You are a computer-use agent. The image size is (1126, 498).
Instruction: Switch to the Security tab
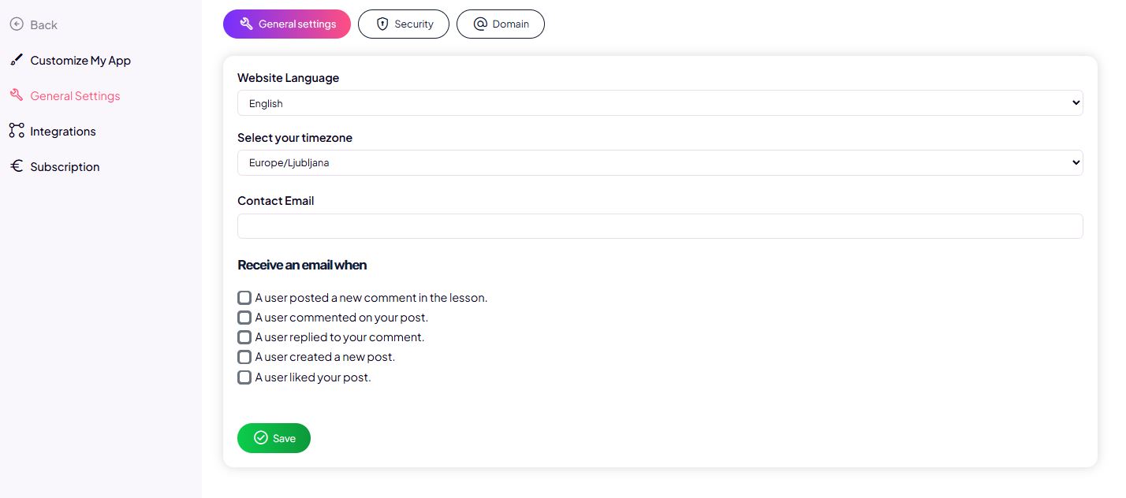[404, 24]
